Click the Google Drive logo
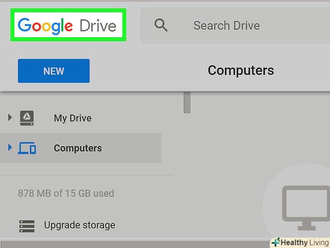 (68, 25)
